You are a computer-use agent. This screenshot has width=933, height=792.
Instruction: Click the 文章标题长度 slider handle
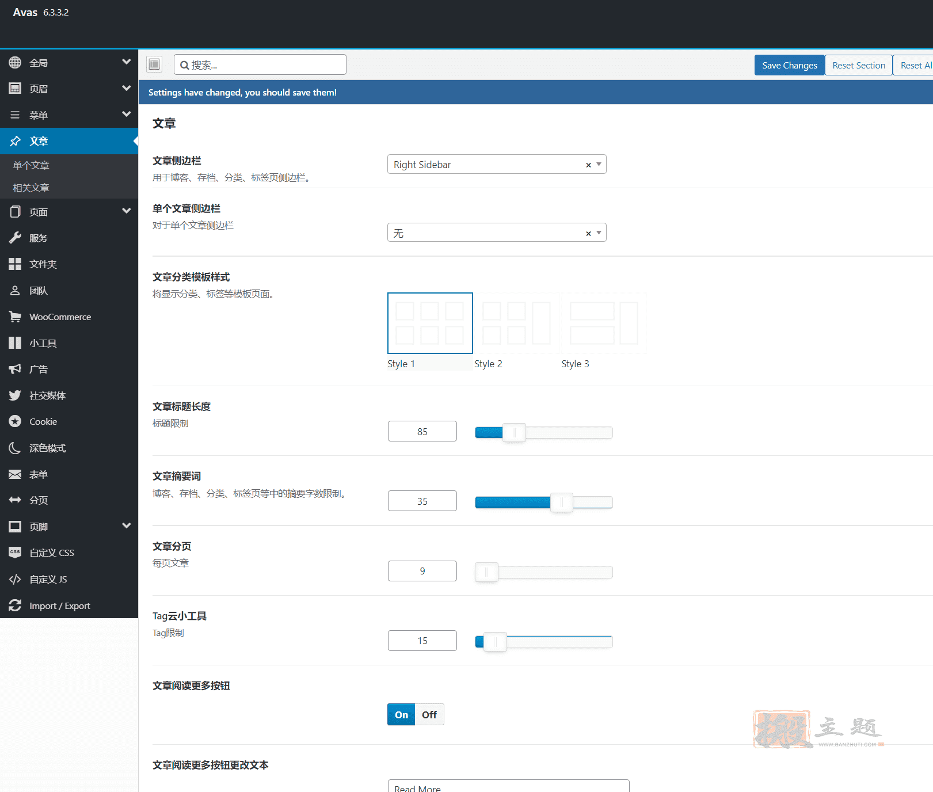pyautogui.click(x=514, y=432)
